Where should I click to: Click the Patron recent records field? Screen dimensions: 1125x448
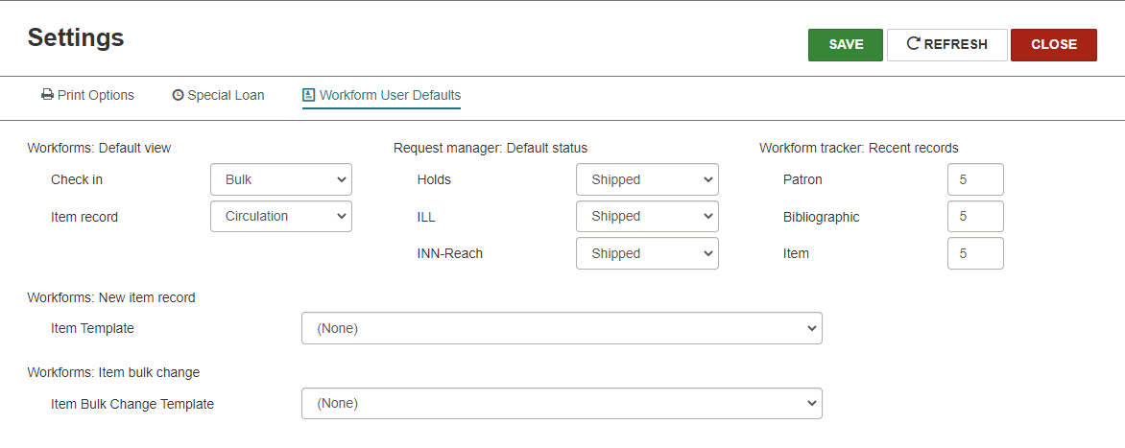click(x=975, y=179)
